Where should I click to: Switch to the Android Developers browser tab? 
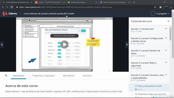point(82,2)
